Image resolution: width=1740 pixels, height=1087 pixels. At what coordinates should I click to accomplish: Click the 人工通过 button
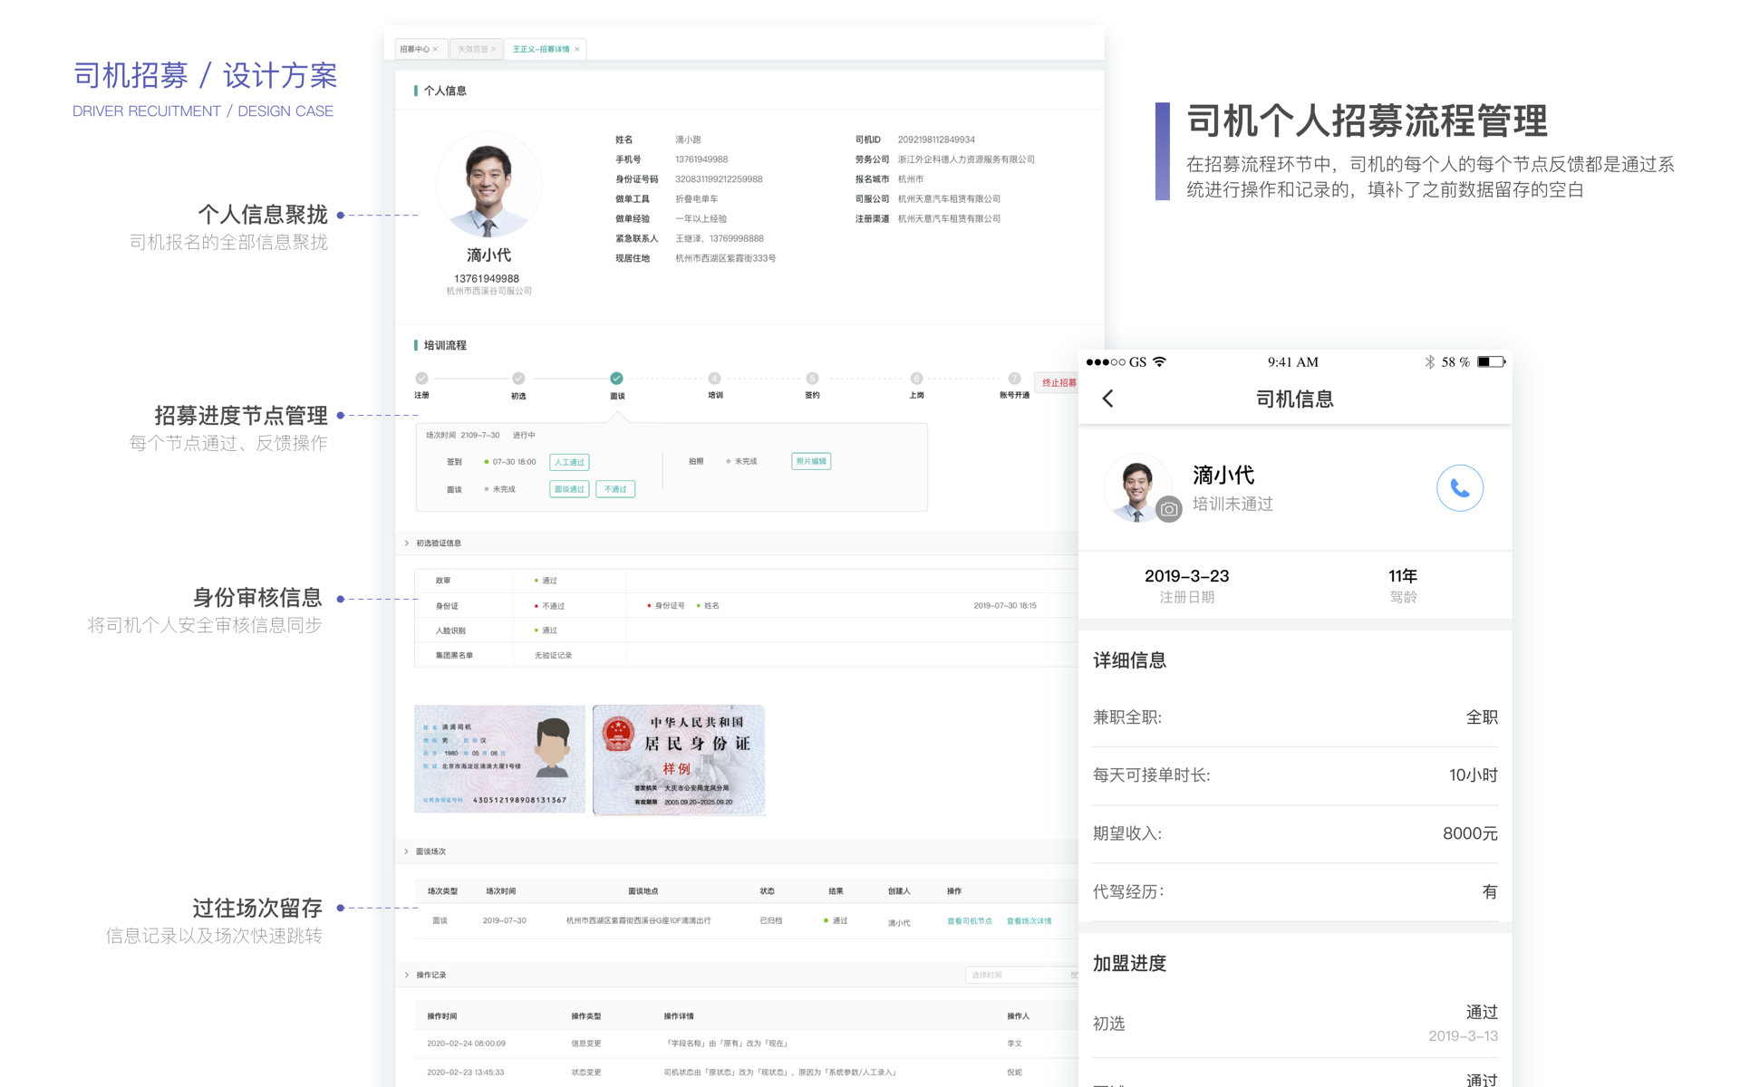(x=569, y=462)
